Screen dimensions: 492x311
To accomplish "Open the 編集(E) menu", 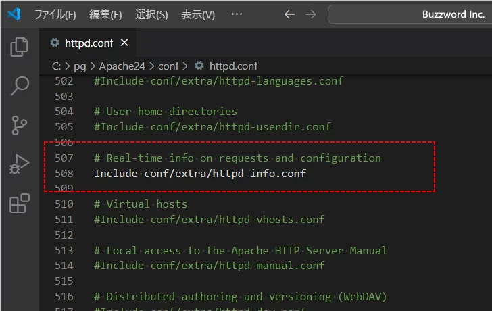I will pyautogui.click(x=105, y=14).
